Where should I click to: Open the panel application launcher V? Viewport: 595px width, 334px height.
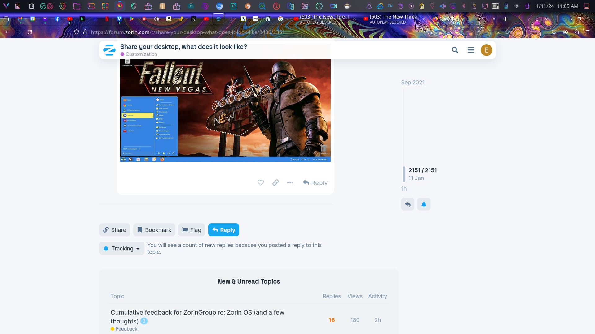[x=6, y=6]
